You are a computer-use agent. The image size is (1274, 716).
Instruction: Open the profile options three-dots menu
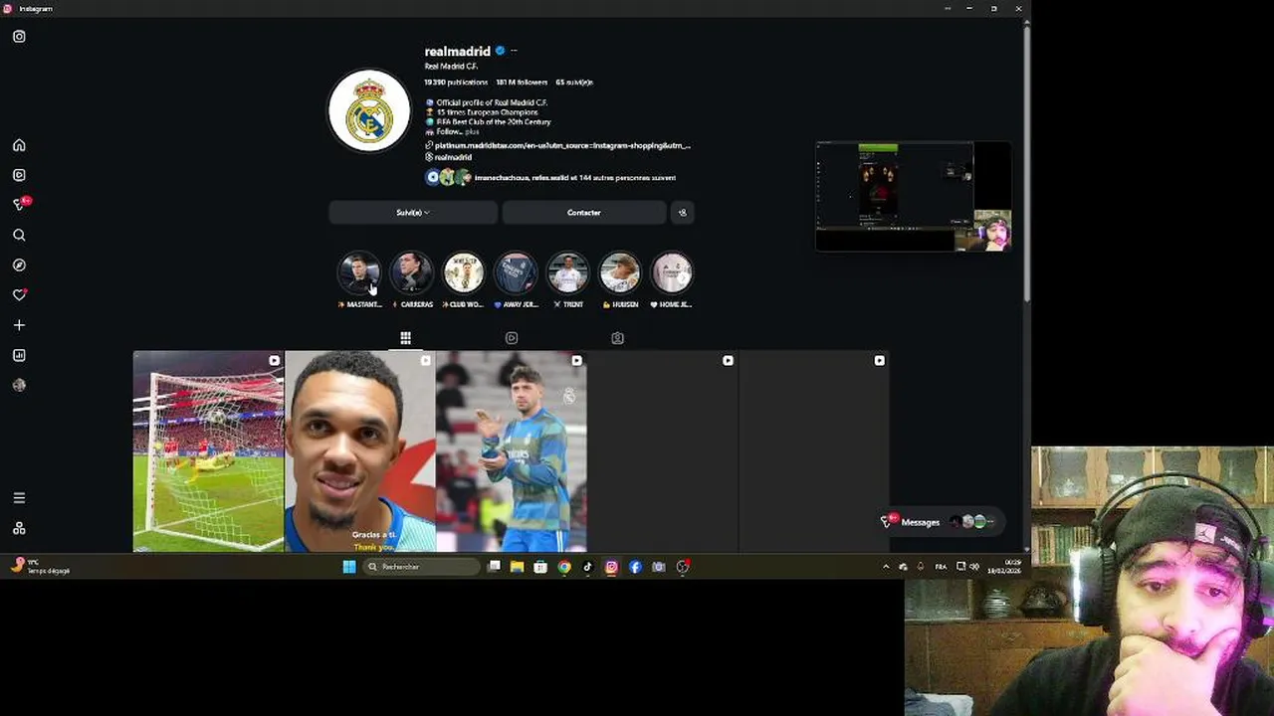pyautogui.click(x=514, y=51)
